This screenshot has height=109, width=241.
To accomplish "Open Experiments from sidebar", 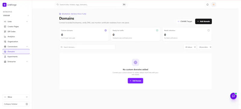I will coord(16,56).
